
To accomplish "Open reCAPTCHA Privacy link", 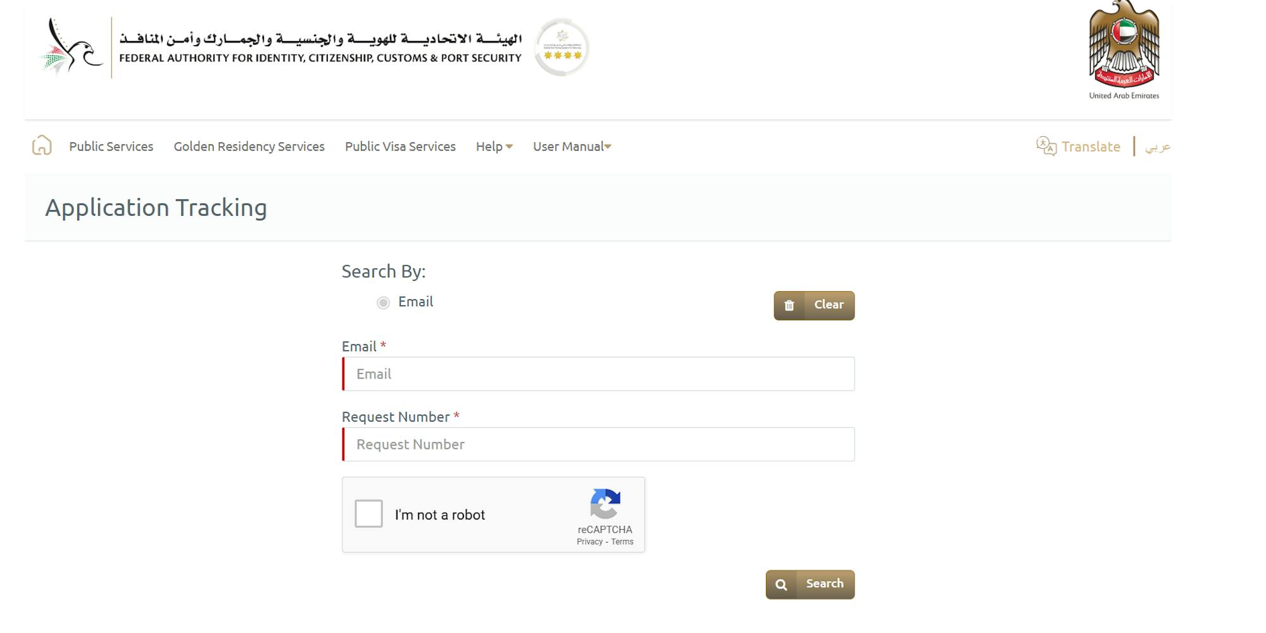I will tap(589, 542).
